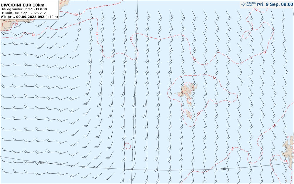This screenshot has width=294, height=184.
Task: Click the '12' contour label just northeast of Faroe Islands
Action: [214, 77]
